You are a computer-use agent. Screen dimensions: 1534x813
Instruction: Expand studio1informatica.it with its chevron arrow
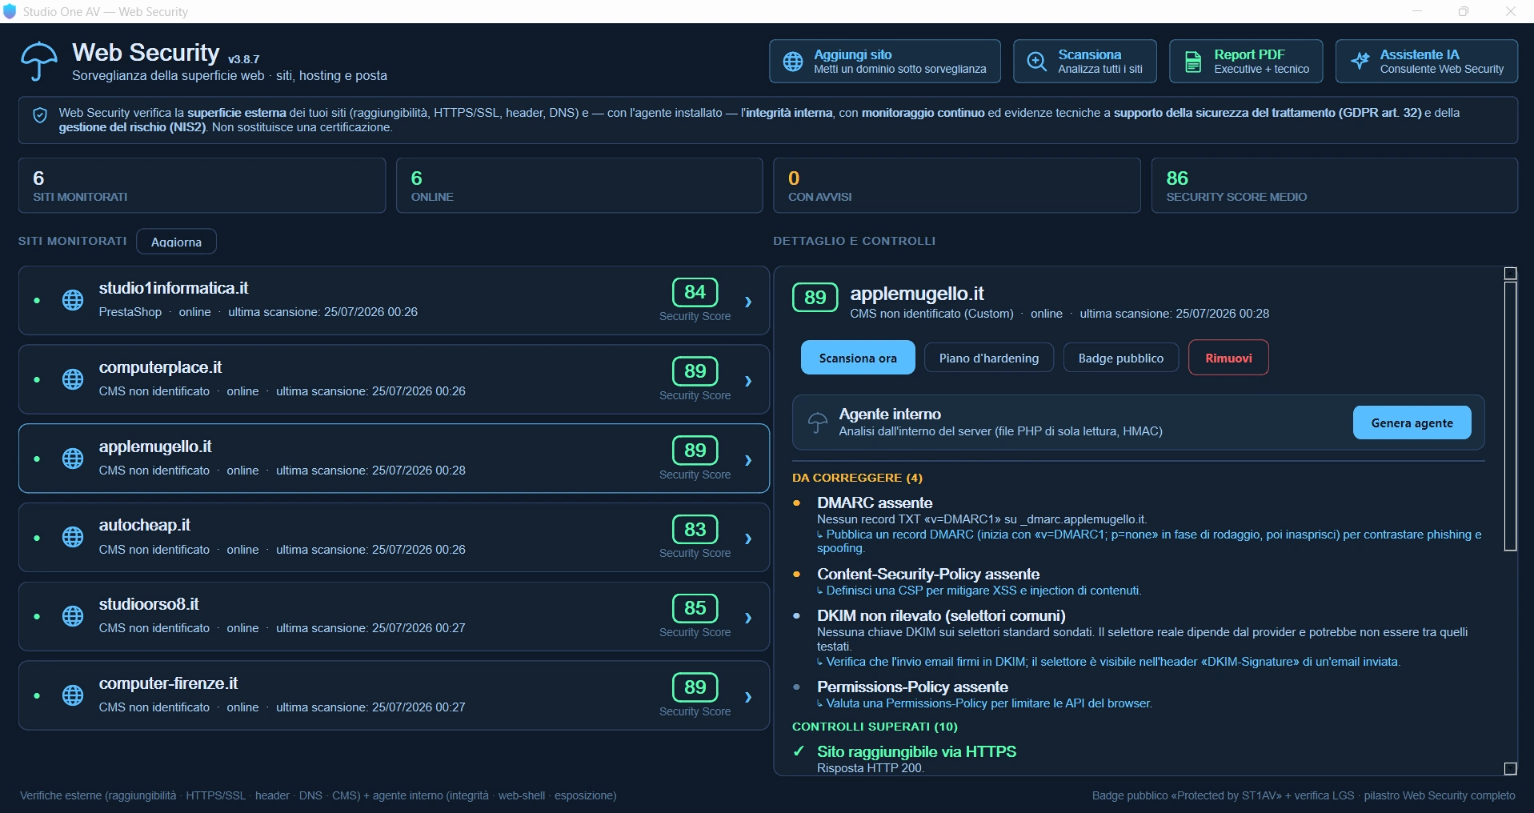pos(748,302)
